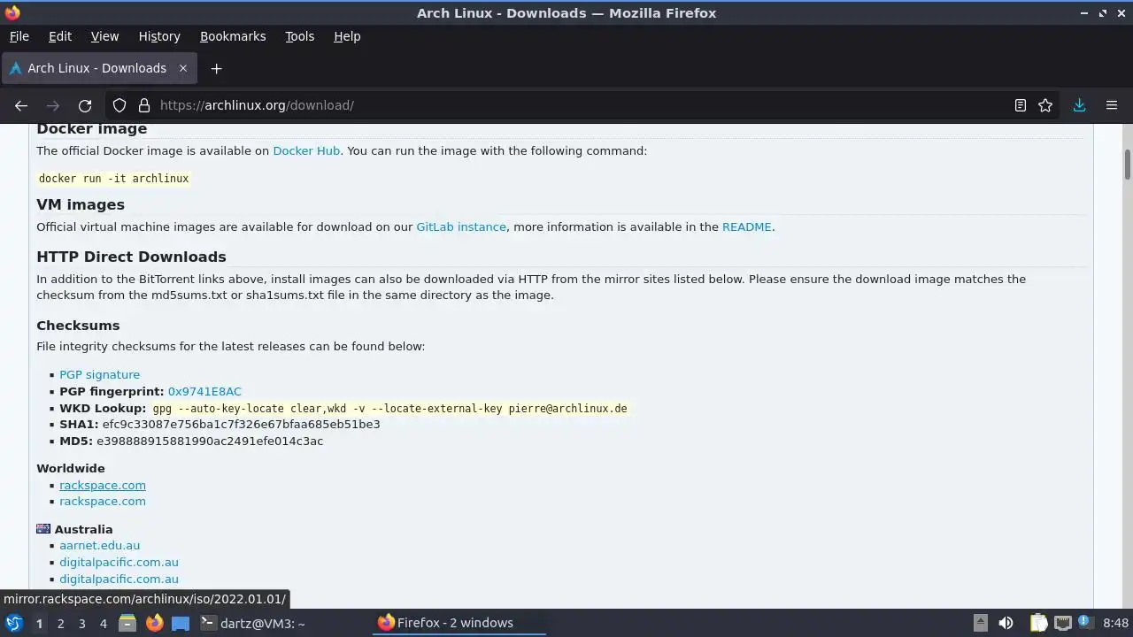Image resolution: width=1133 pixels, height=637 pixels.
Task: Open the GitLab instance link
Action: 461,226
